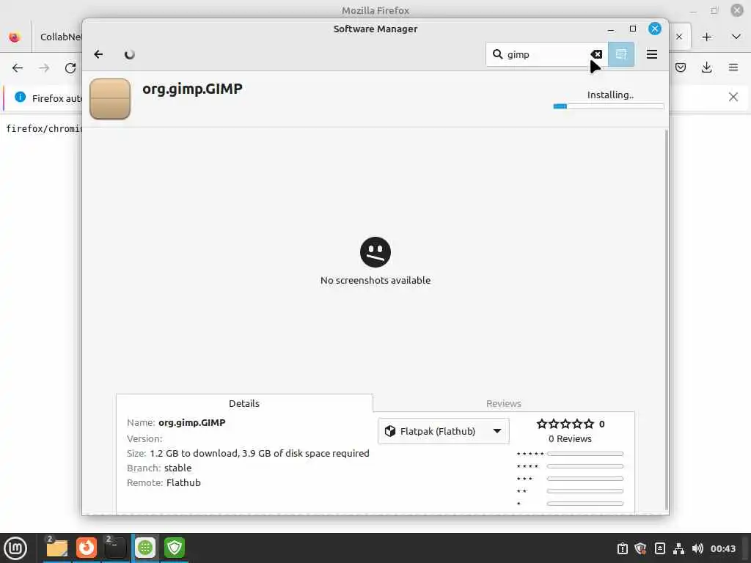Click the sad face no-screenshots icon

[x=375, y=252]
